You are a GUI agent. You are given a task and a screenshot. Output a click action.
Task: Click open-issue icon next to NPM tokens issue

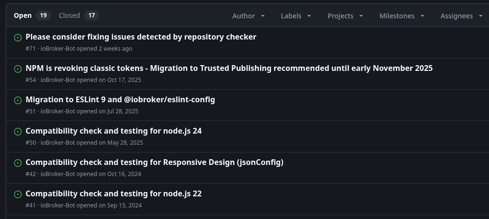18,68
